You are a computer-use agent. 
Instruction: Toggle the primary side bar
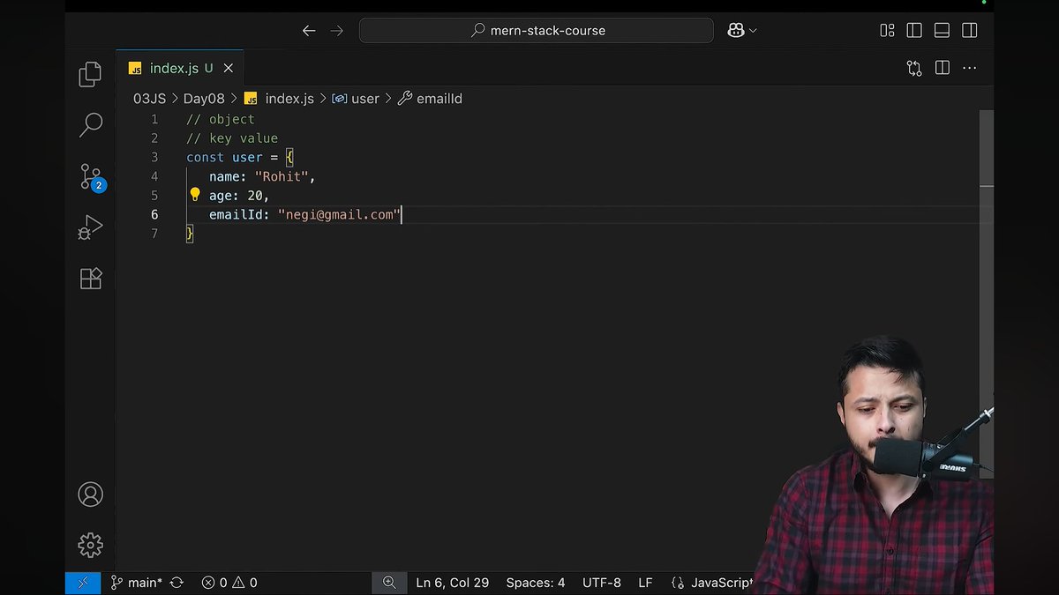point(914,30)
